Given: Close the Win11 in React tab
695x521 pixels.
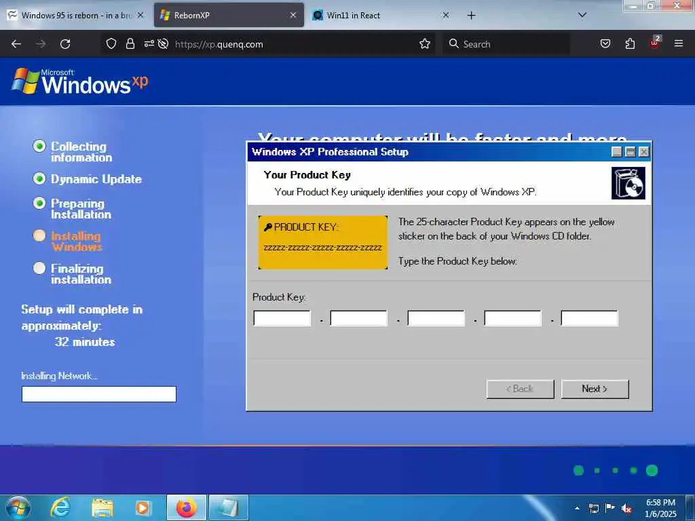Looking at the screenshot, I should pos(446,15).
